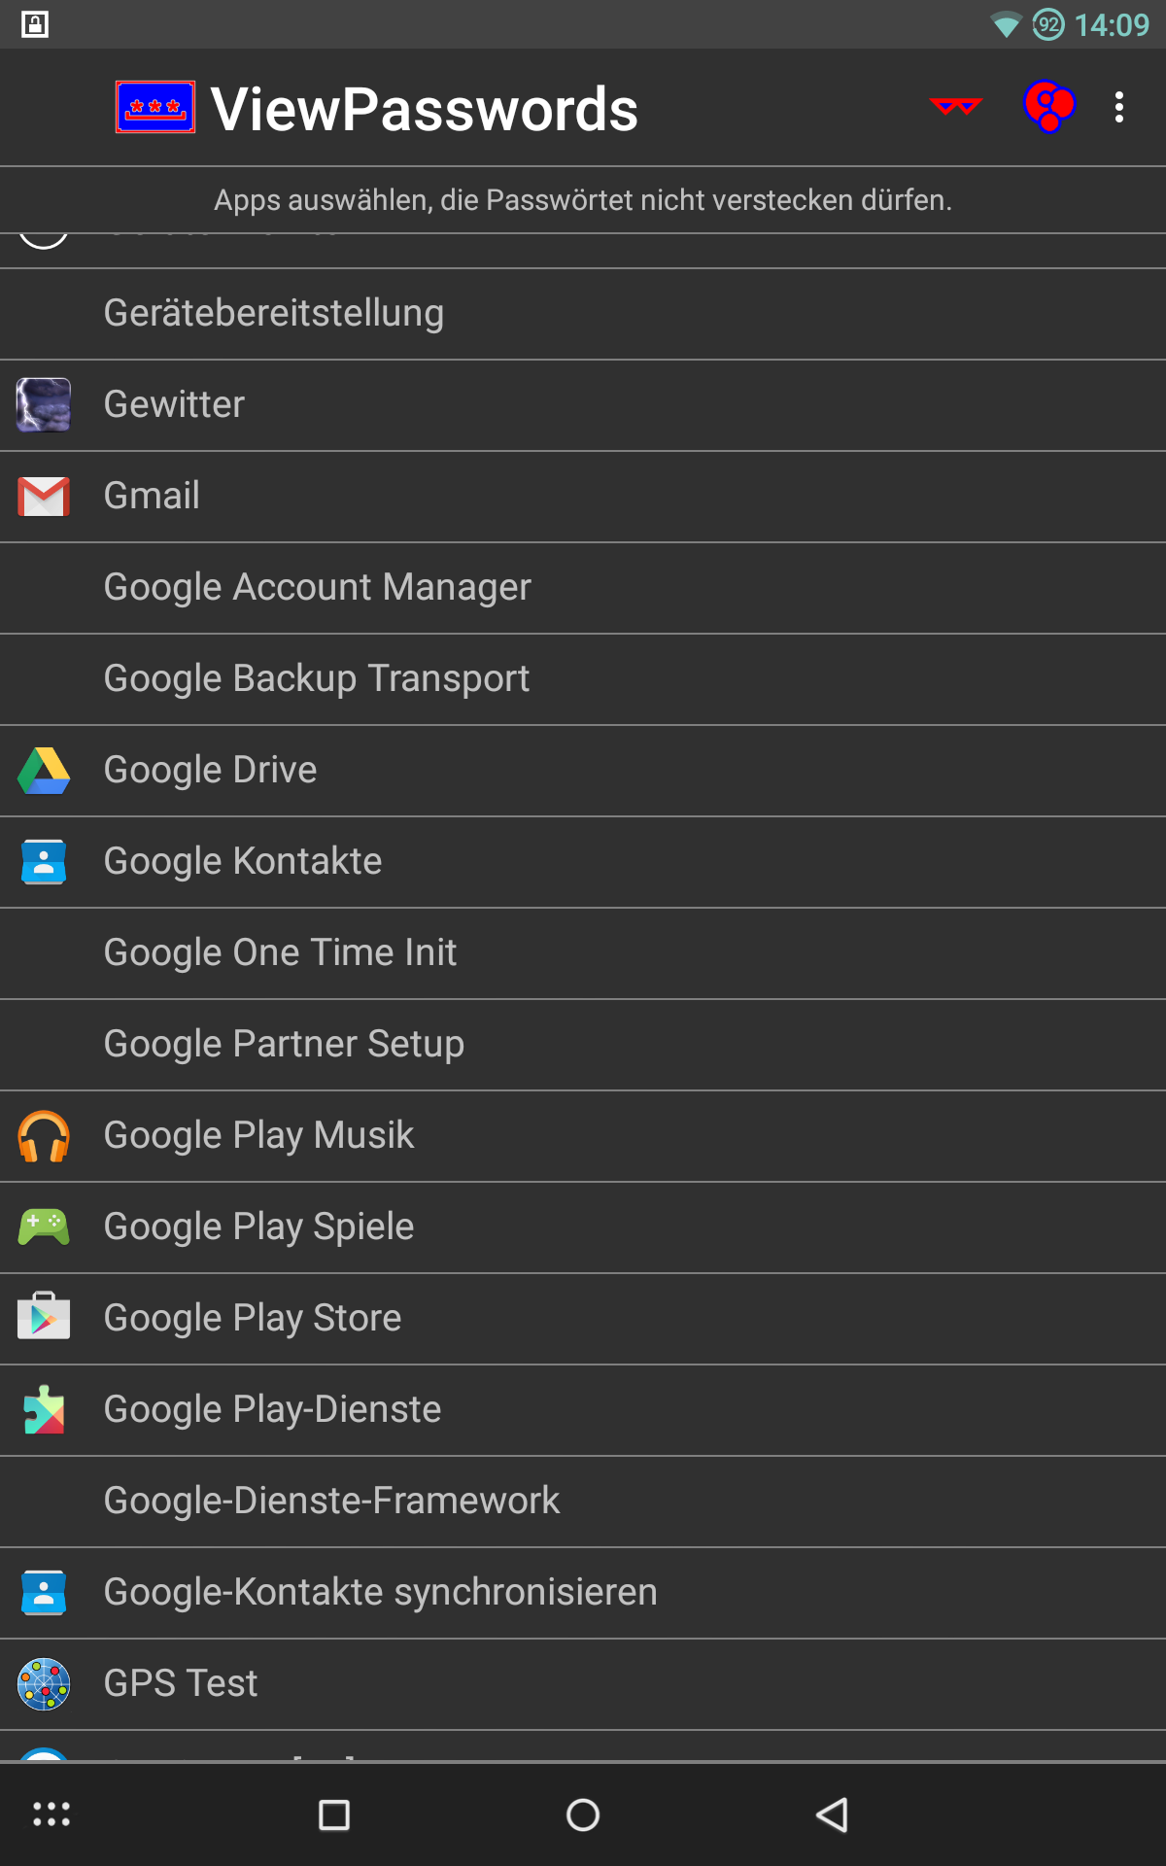Tap the red heart icon in toolbar
1166x1866 pixels.
pyautogui.click(x=1048, y=106)
